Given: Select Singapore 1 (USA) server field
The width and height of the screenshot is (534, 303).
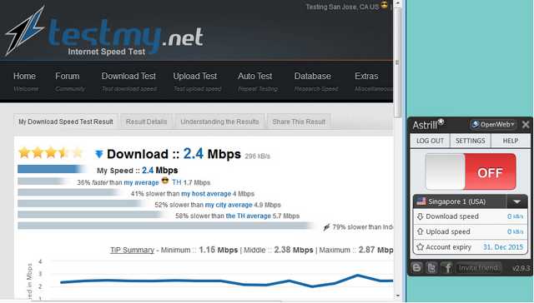Looking at the screenshot, I should [x=460, y=201].
